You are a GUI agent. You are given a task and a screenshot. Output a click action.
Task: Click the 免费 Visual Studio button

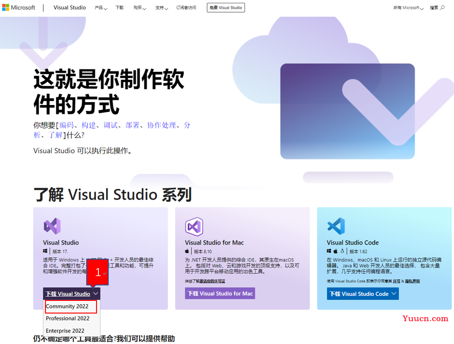click(x=225, y=7)
